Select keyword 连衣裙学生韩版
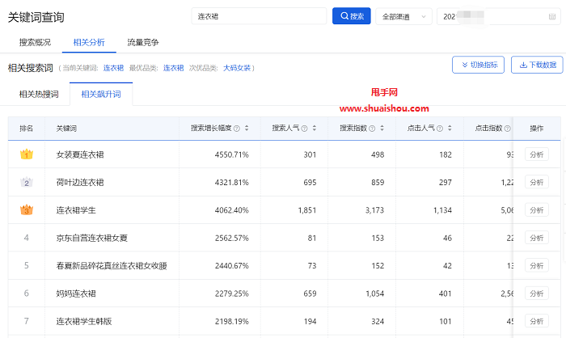 tap(84, 321)
